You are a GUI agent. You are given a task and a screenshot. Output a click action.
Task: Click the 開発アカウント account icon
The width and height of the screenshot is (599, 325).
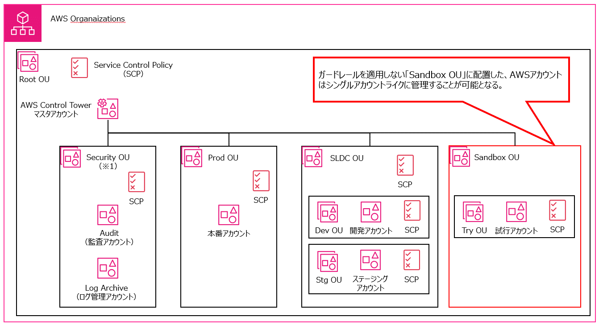[x=371, y=212]
